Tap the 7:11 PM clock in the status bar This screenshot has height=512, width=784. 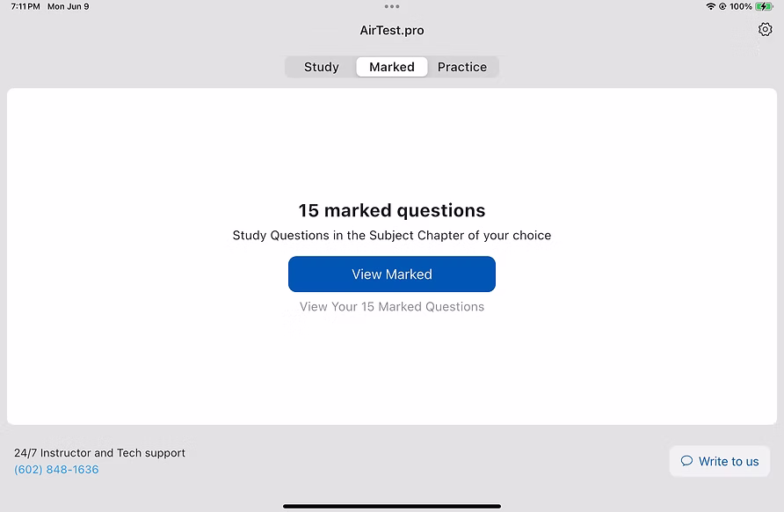pos(25,6)
